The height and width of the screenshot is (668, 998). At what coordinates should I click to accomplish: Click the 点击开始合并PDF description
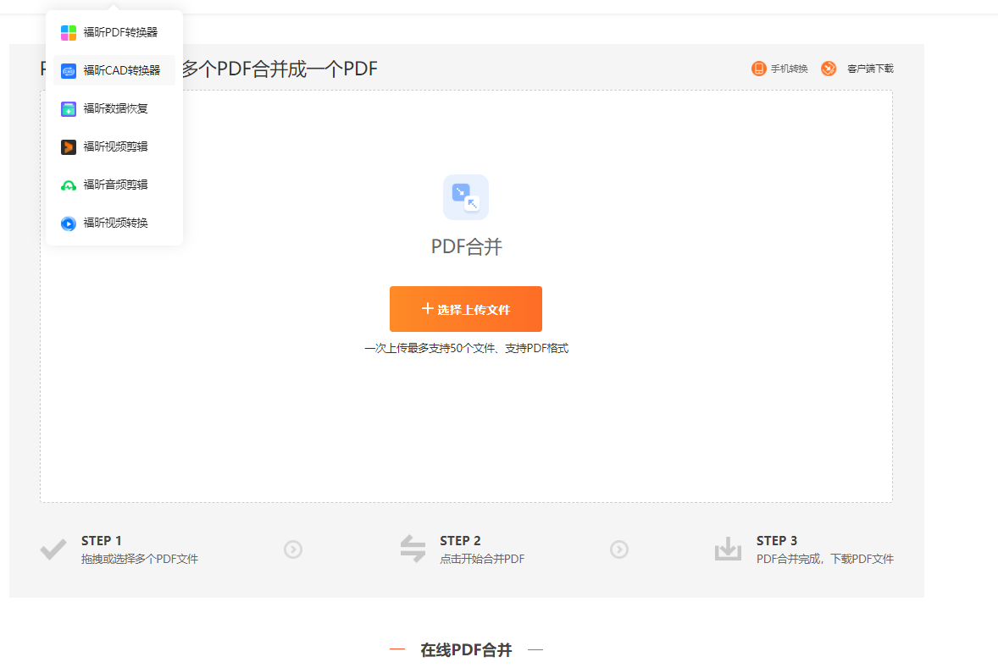pyautogui.click(x=482, y=560)
